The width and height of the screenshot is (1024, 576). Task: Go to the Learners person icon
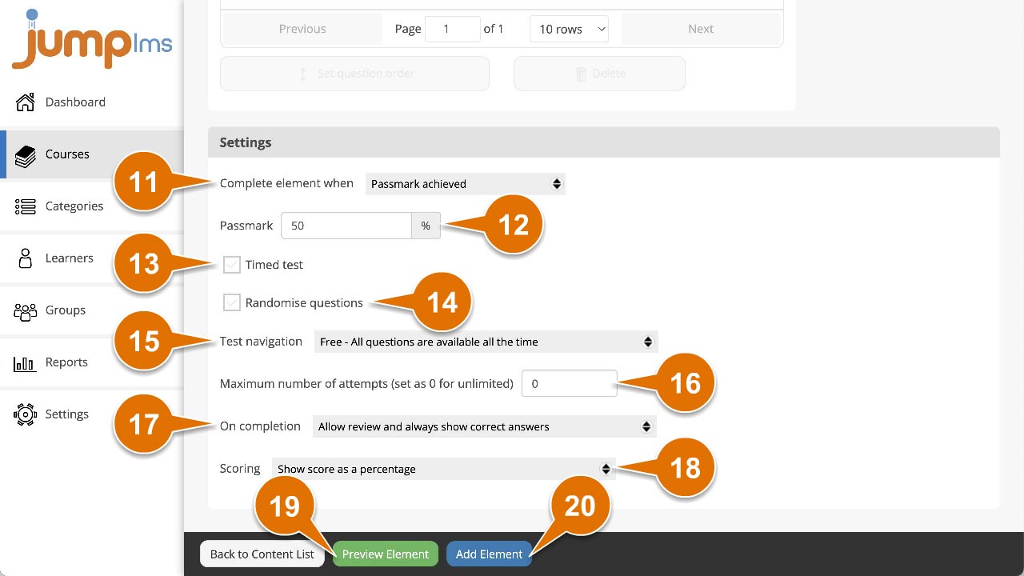pyautogui.click(x=26, y=258)
